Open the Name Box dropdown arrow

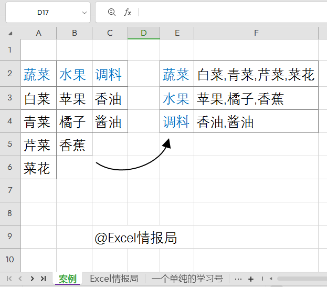[x=85, y=13]
